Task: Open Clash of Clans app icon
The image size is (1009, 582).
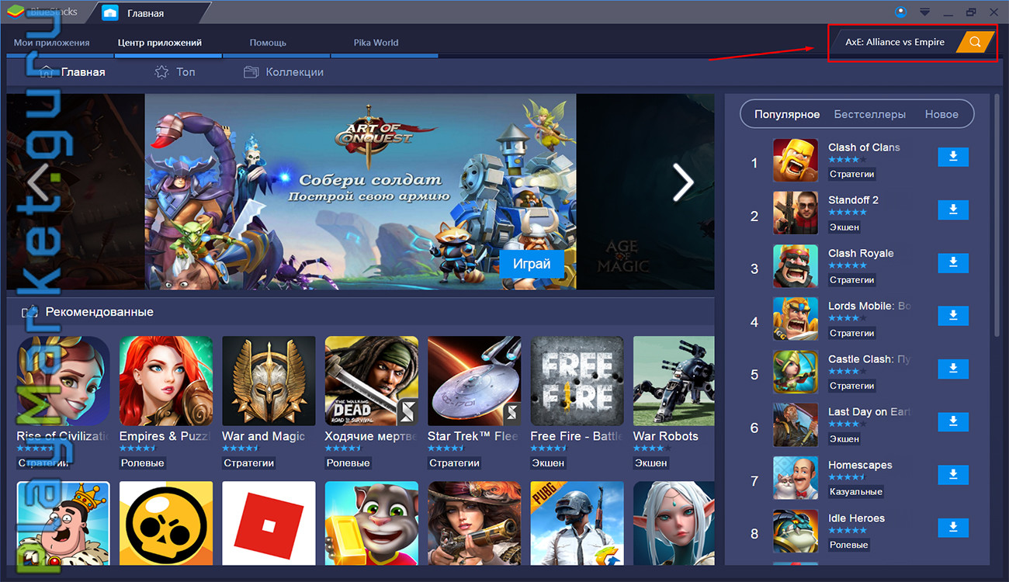Action: pyautogui.click(x=796, y=161)
